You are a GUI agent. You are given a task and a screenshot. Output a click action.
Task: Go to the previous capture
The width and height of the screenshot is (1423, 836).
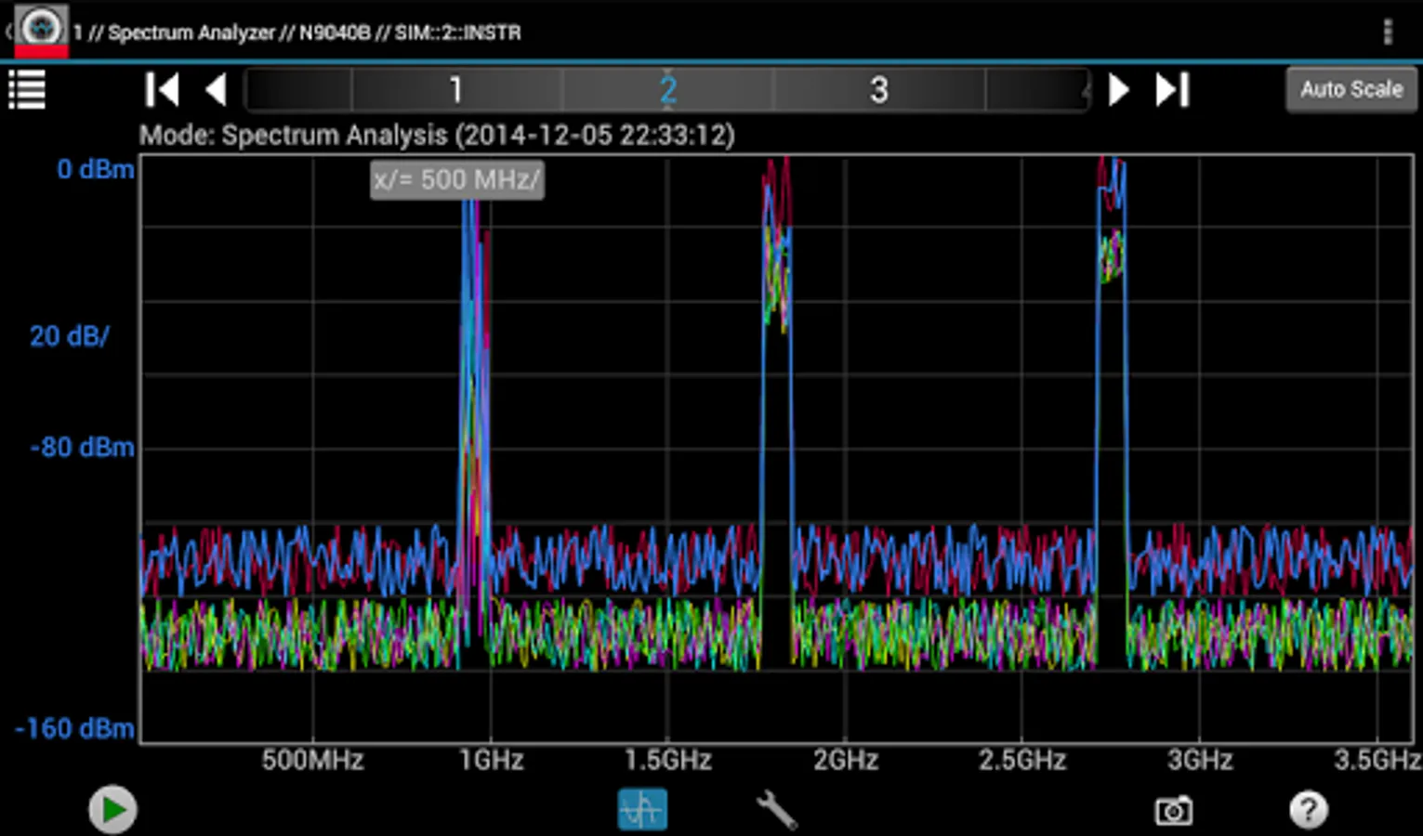coord(216,90)
